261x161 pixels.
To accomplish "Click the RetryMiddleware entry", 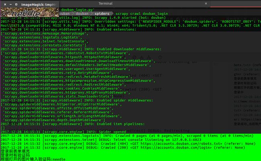I will (58, 73).
